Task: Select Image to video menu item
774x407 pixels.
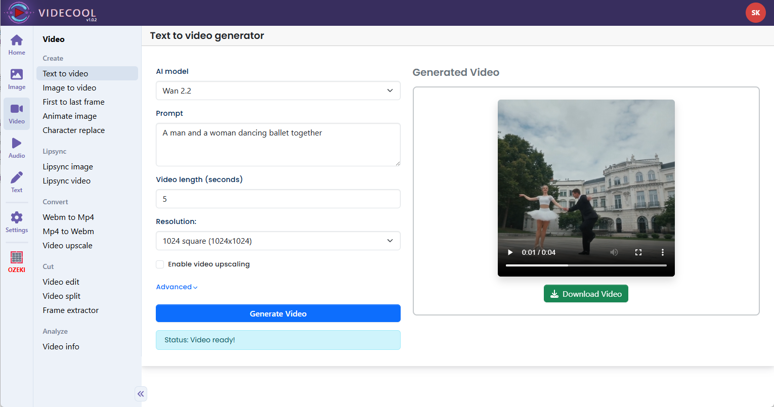Action: [69, 88]
